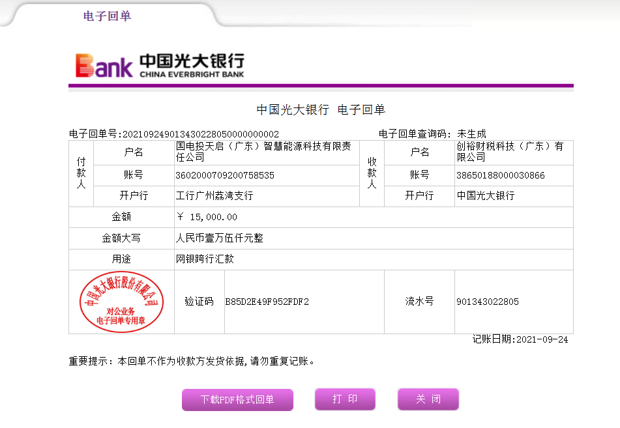Select payee bank 中国光大银行

point(486,195)
